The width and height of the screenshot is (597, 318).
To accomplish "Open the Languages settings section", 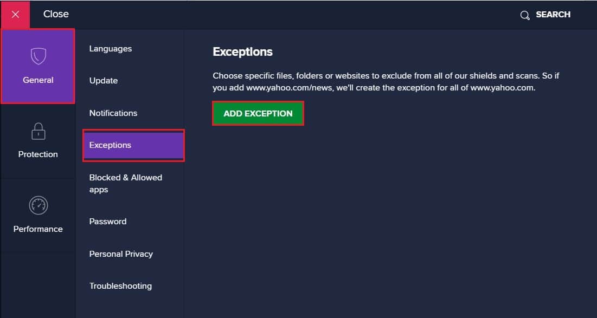I will pyautogui.click(x=111, y=49).
